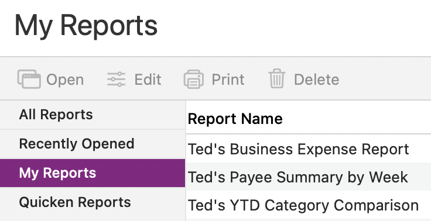Choose the 'Edit' toolbar label
Screen dimensions: 431x221
coord(148,80)
